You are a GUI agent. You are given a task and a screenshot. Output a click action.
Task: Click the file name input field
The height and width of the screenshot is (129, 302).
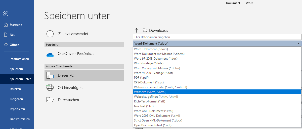click(x=217, y=37)
